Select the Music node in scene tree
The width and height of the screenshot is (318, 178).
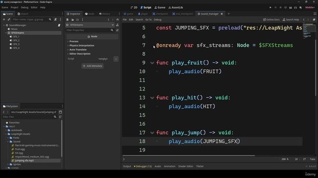click(x=14, y=29)
